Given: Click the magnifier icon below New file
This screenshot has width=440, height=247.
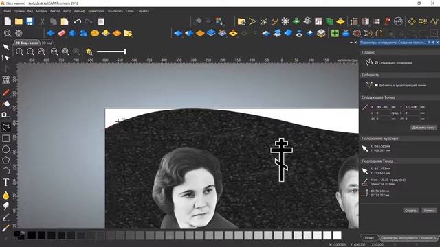Looking at the screenshot, I should (8, 34).
